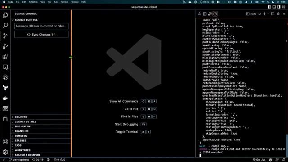Open the Help menu
Image resolution: width=288 pixels, height=162 pixels.
(x=84, y=2)
